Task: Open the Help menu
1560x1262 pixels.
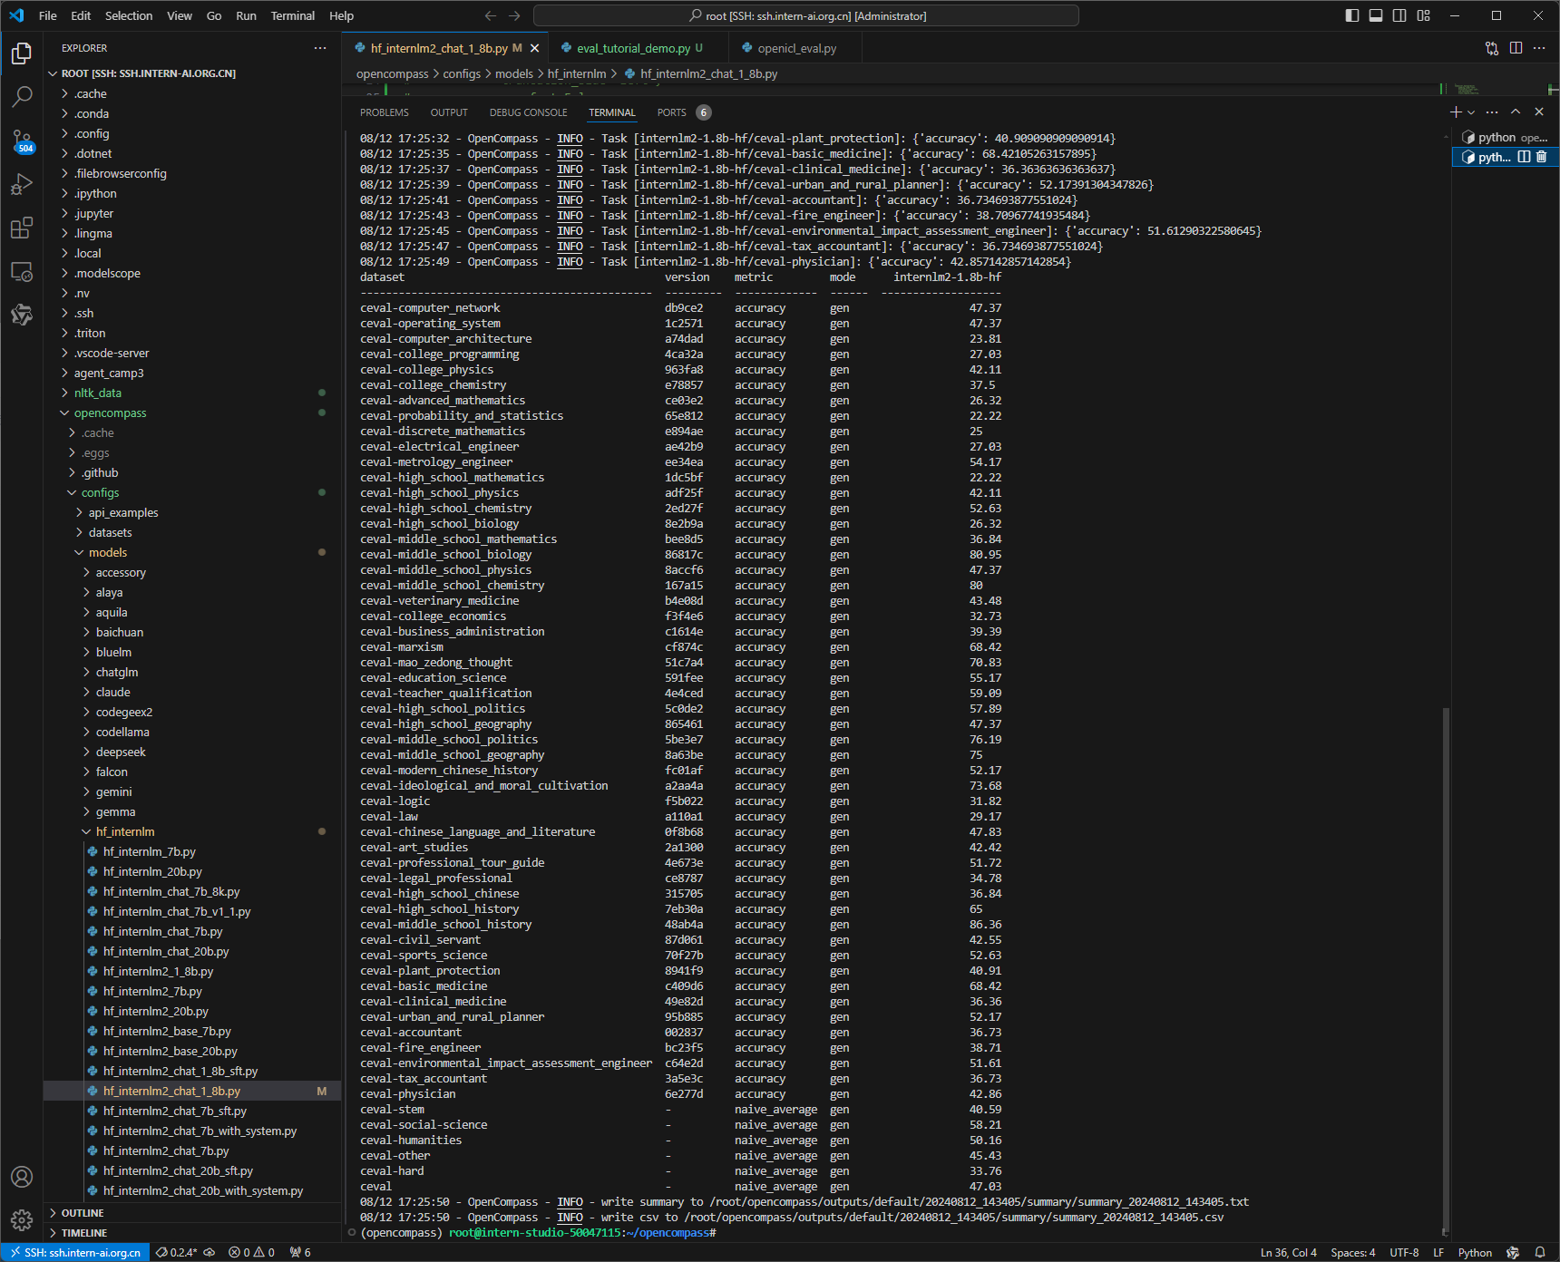Action: [x=341, y=15]
